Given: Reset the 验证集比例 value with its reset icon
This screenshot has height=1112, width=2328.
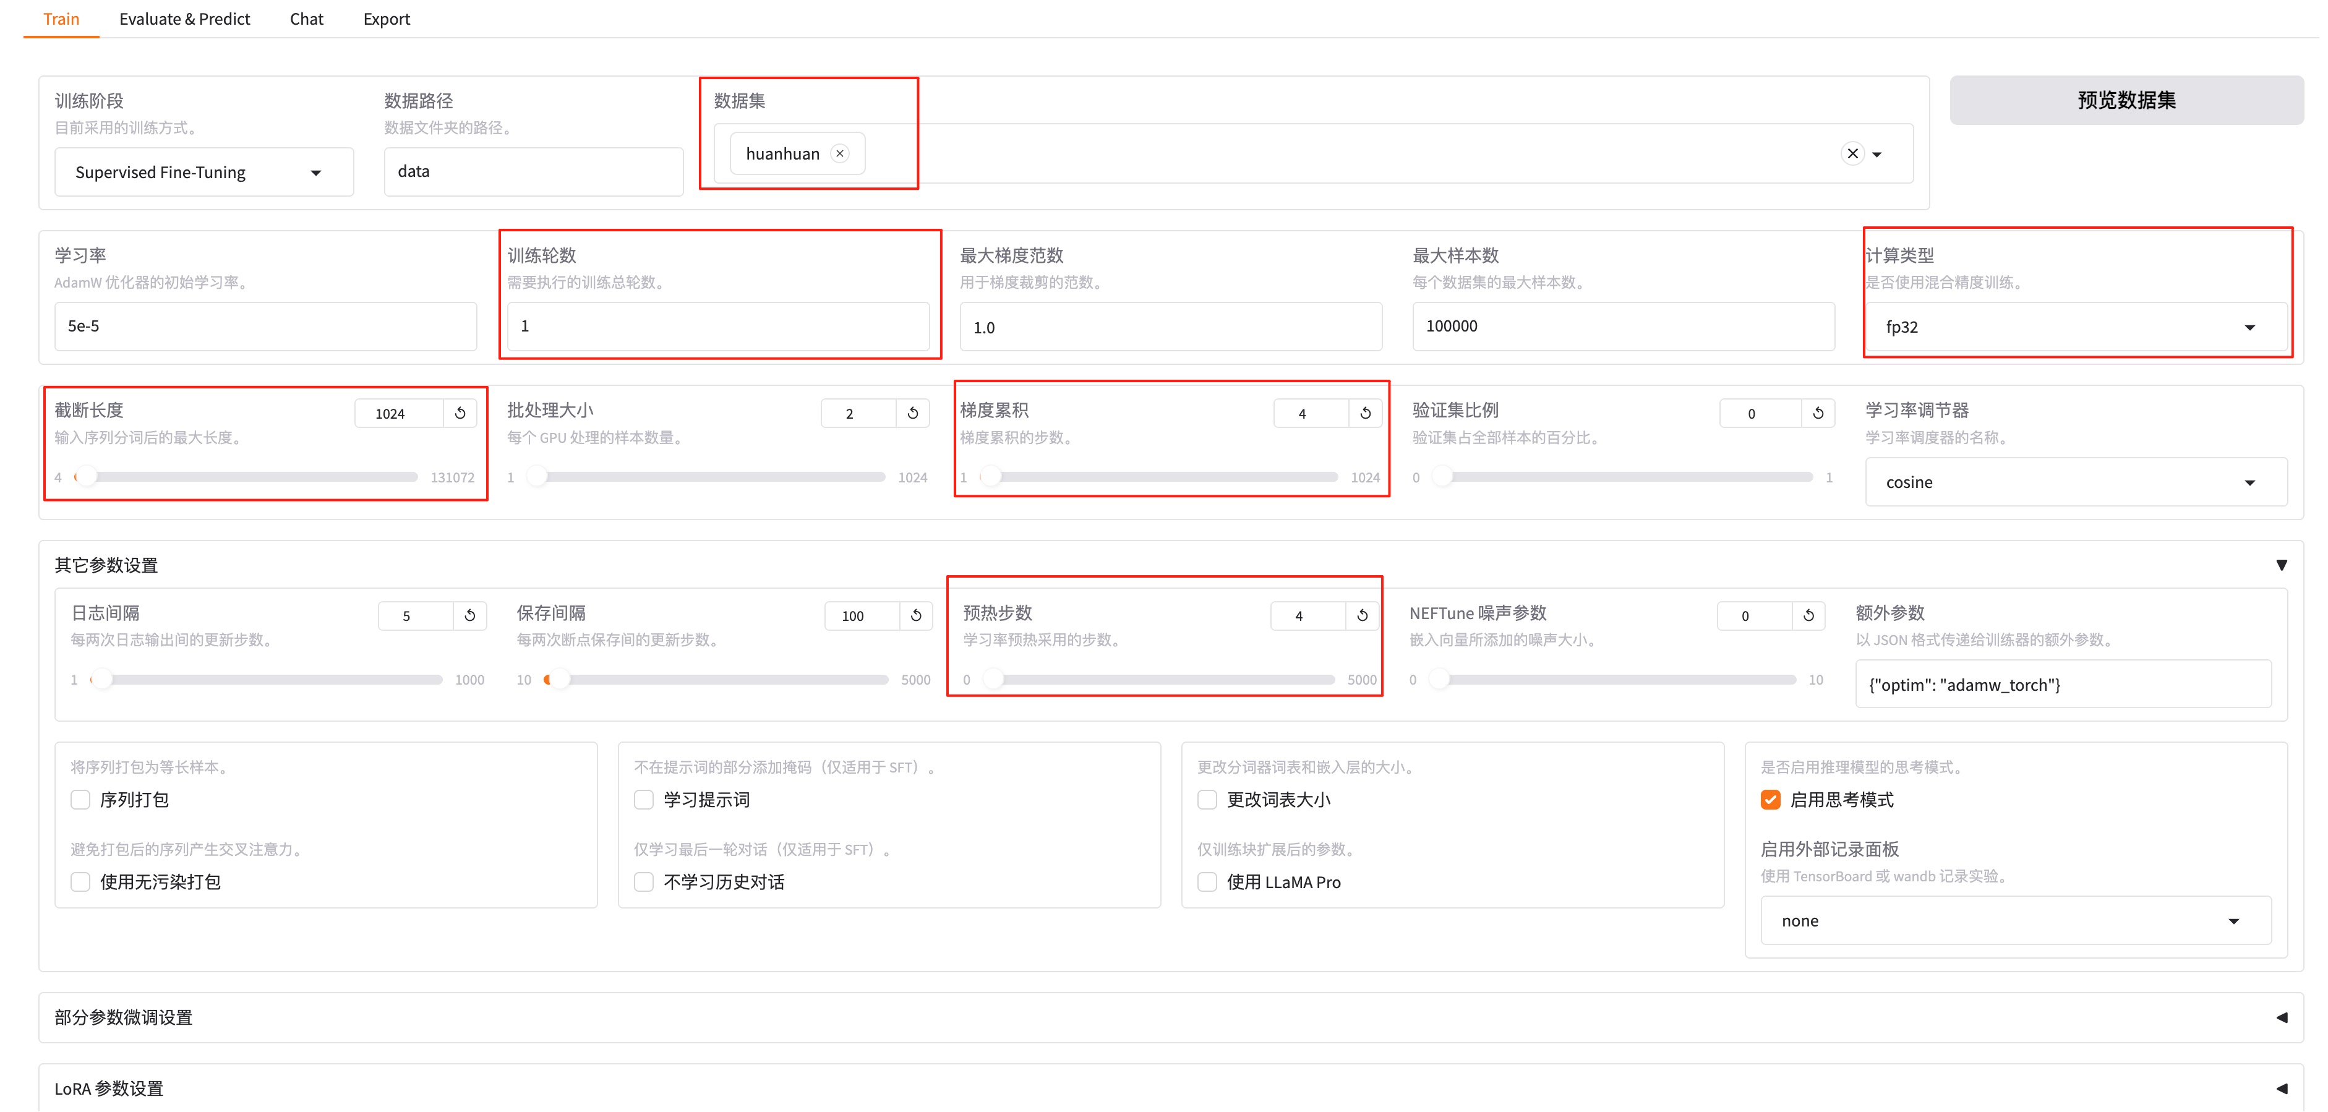Looking at the screenshot, I should point(1818,413).
